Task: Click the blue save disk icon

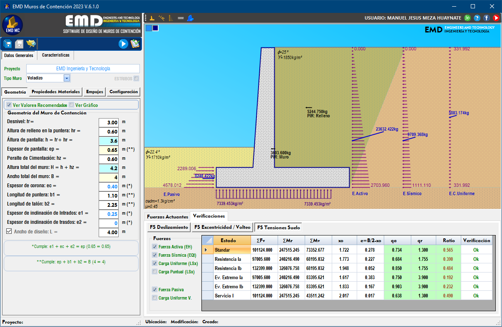Action: pos(7,44)
